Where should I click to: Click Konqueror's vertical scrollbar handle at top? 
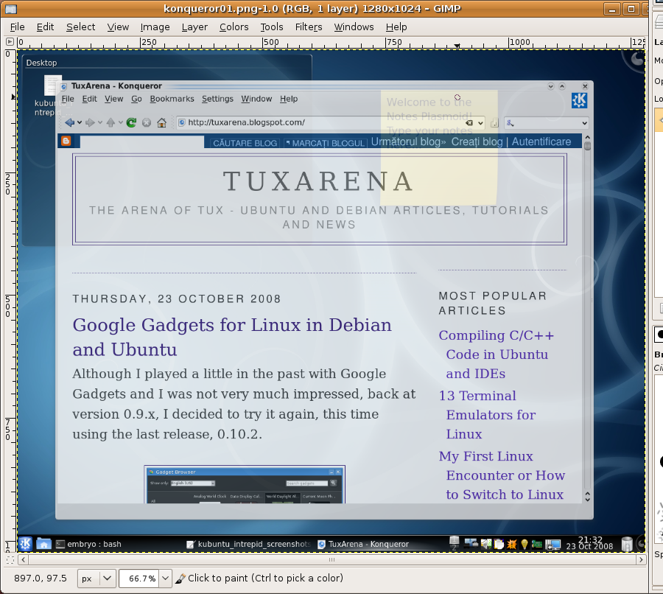tap(587, 146)
